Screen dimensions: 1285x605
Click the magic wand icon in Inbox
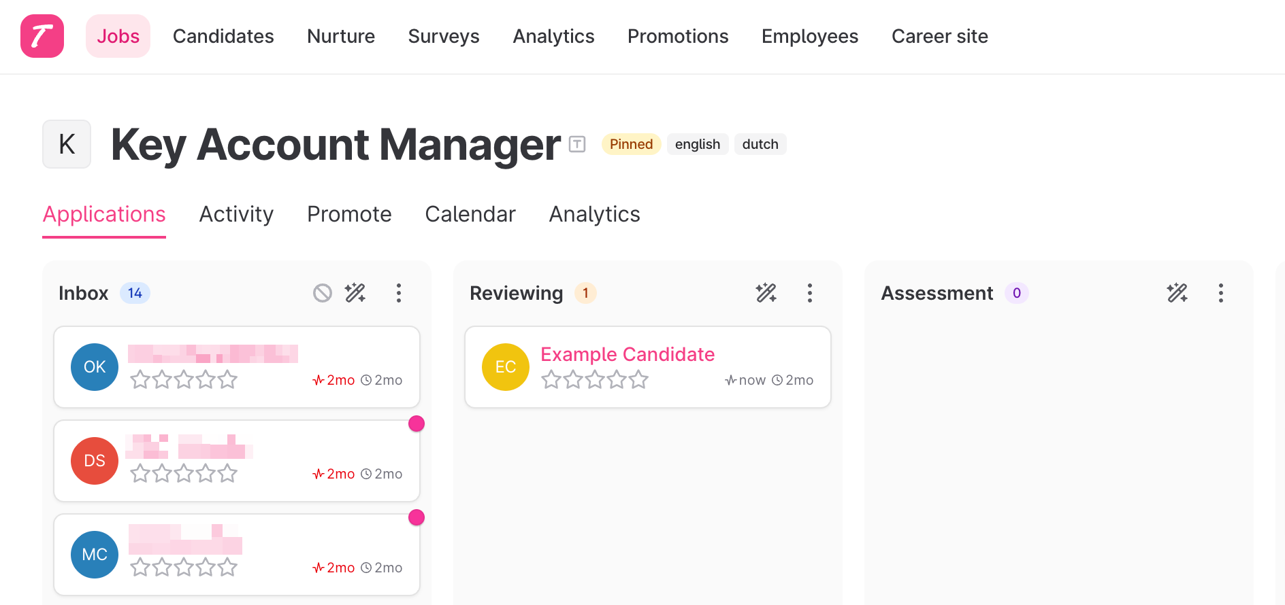coord(355,293)
